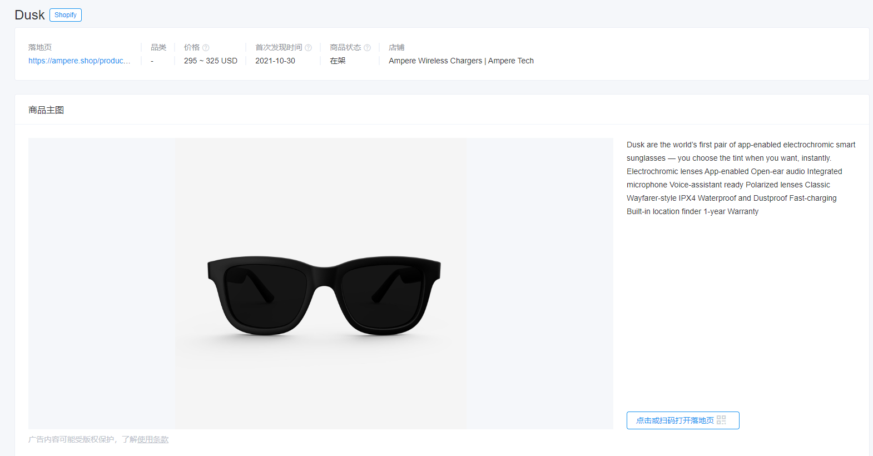Open the 使用条款 terms link
Viewport: 873px width, 456px height.
(x=153, y=439)
